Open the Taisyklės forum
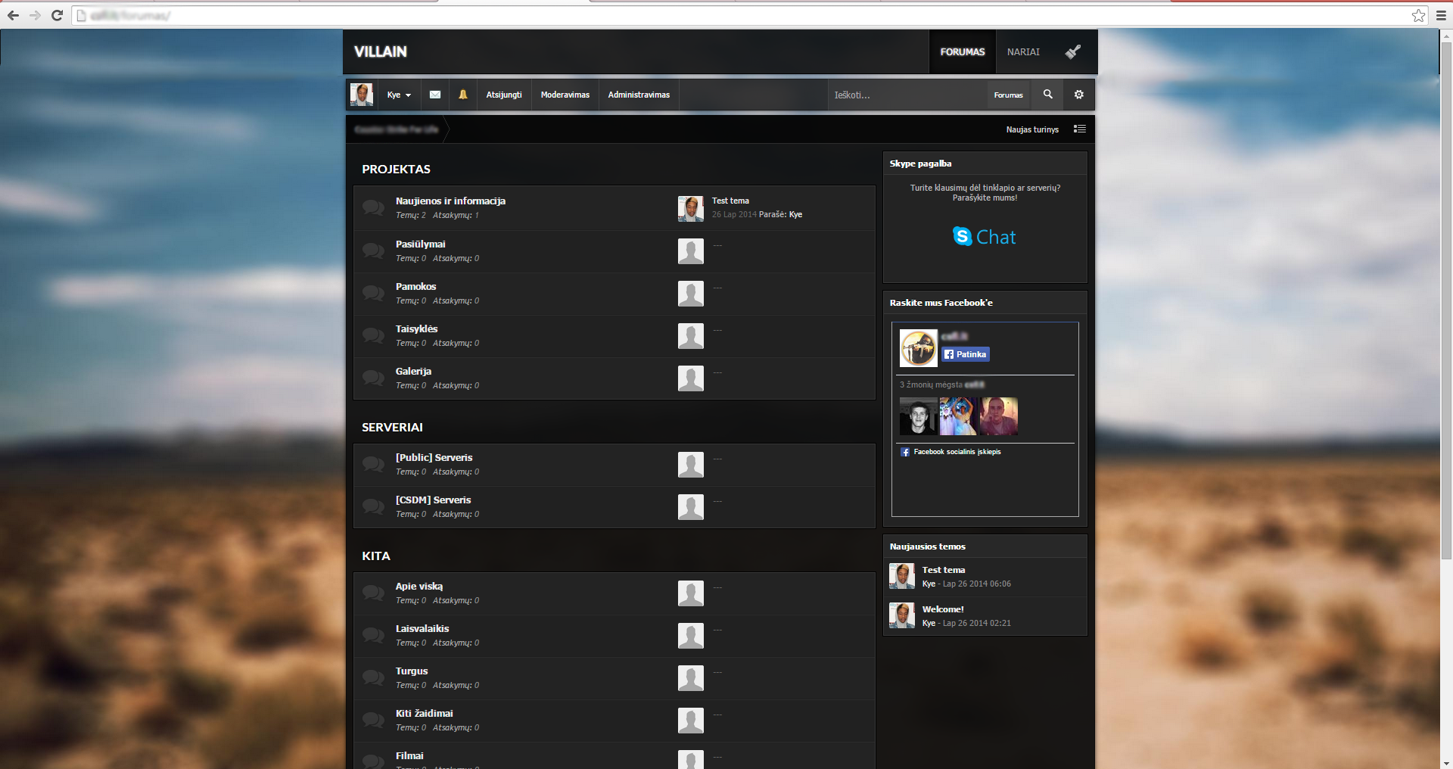Screen dimensions: 1453x769 point(416,328)
